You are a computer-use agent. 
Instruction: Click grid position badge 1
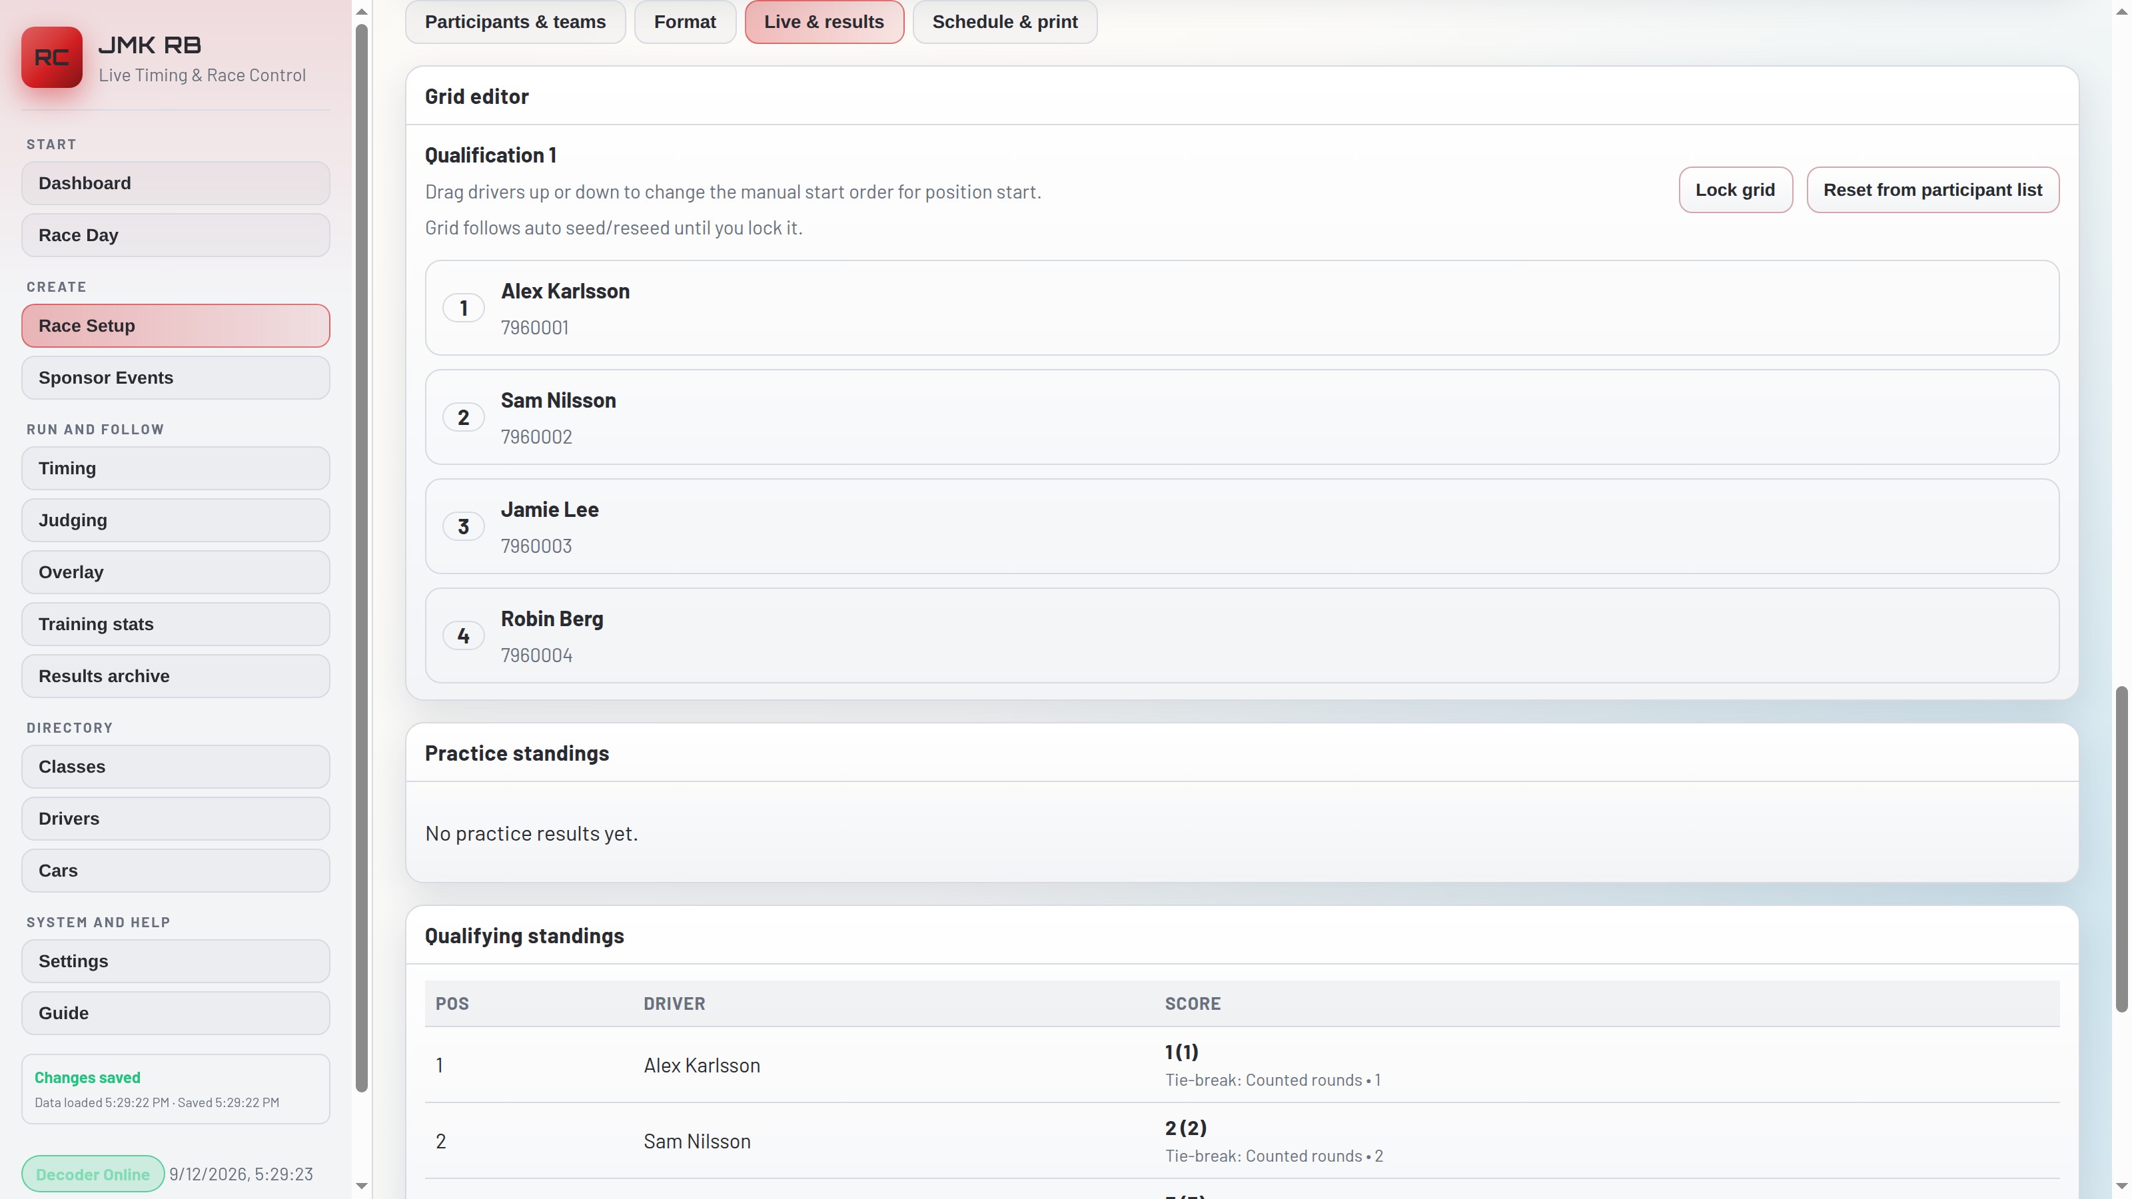(464, 308)
